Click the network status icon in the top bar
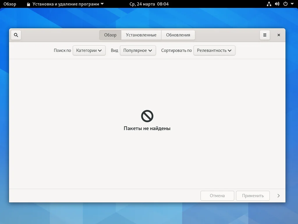The image size is (298, 224). [269, 4]
